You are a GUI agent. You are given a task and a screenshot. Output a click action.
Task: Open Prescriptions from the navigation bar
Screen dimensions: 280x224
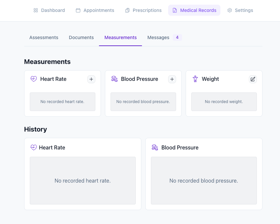[x=143, y=10]
